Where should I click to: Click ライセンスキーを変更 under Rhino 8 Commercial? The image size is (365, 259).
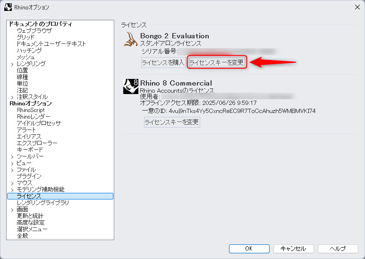pyautogui.click(x=172, y=122)
